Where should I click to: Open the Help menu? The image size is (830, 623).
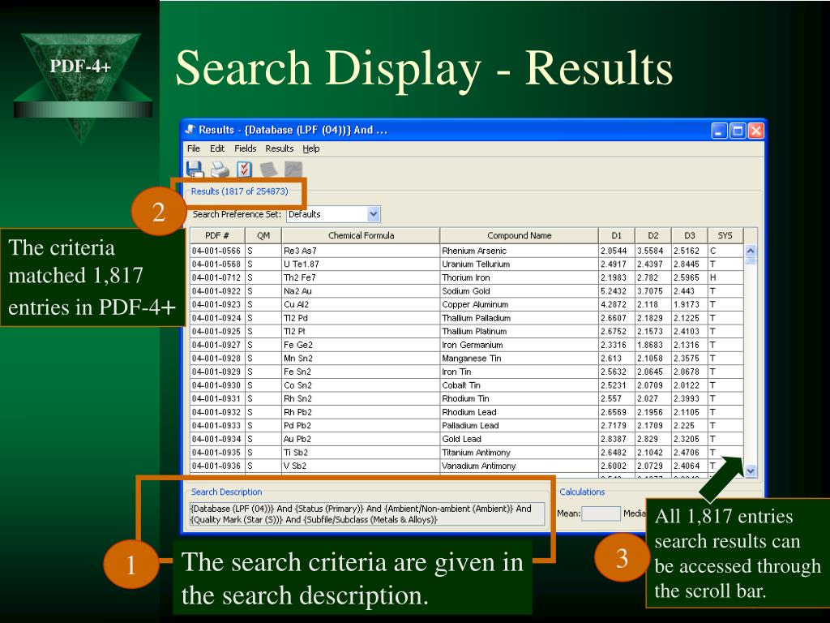[x=311, y=149]
